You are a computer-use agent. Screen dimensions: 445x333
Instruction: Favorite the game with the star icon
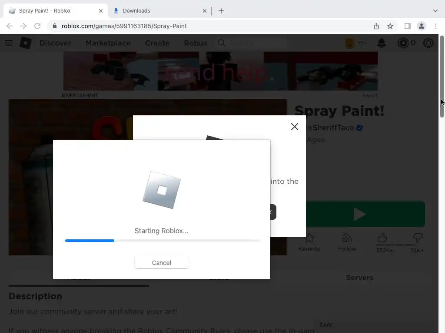(309, 238)
